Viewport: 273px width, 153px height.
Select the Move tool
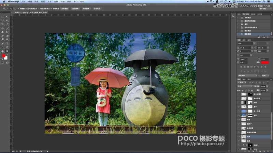7,17
